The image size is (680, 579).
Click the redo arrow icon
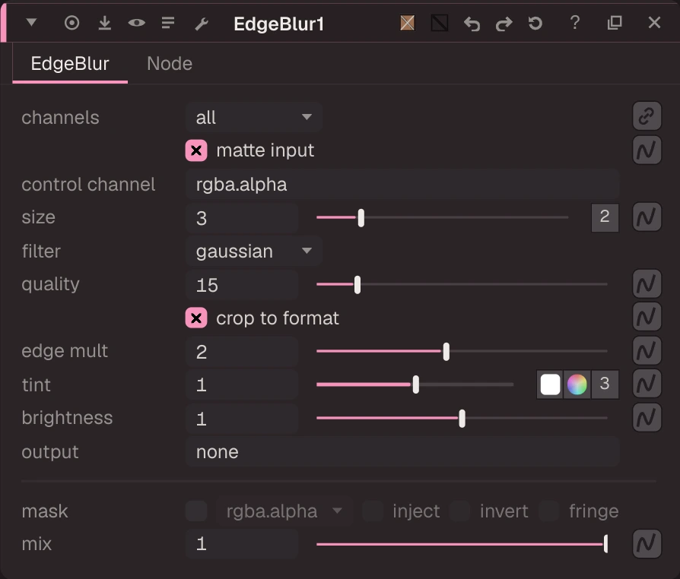[x=504, y=24]
